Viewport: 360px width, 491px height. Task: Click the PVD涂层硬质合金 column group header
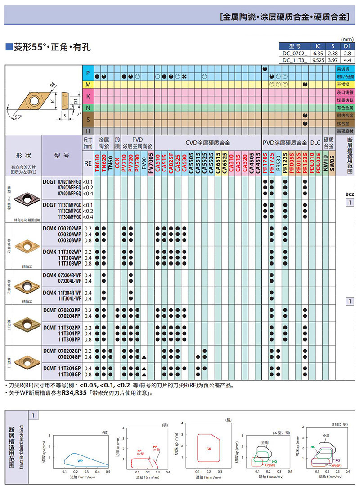285,143
